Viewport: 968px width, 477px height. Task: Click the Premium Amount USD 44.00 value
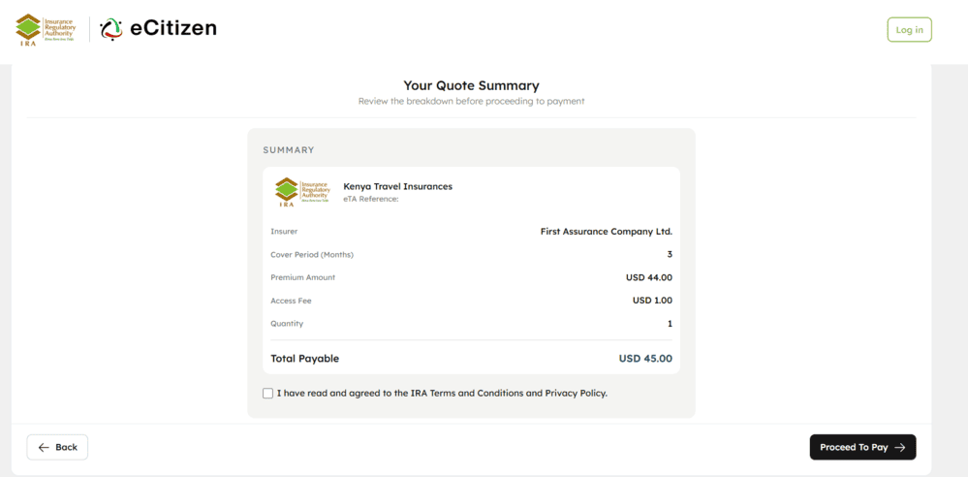[x=649, y=277]
